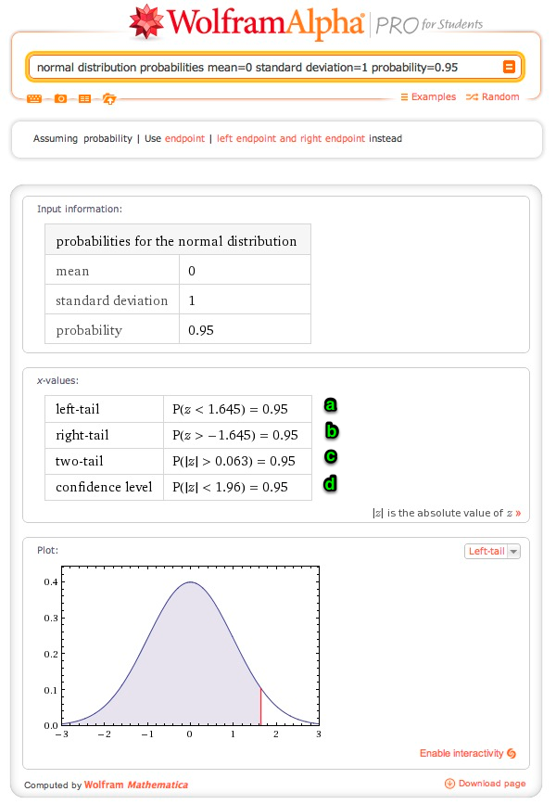
Task: Click the Download page link
Action: (491, 784)
